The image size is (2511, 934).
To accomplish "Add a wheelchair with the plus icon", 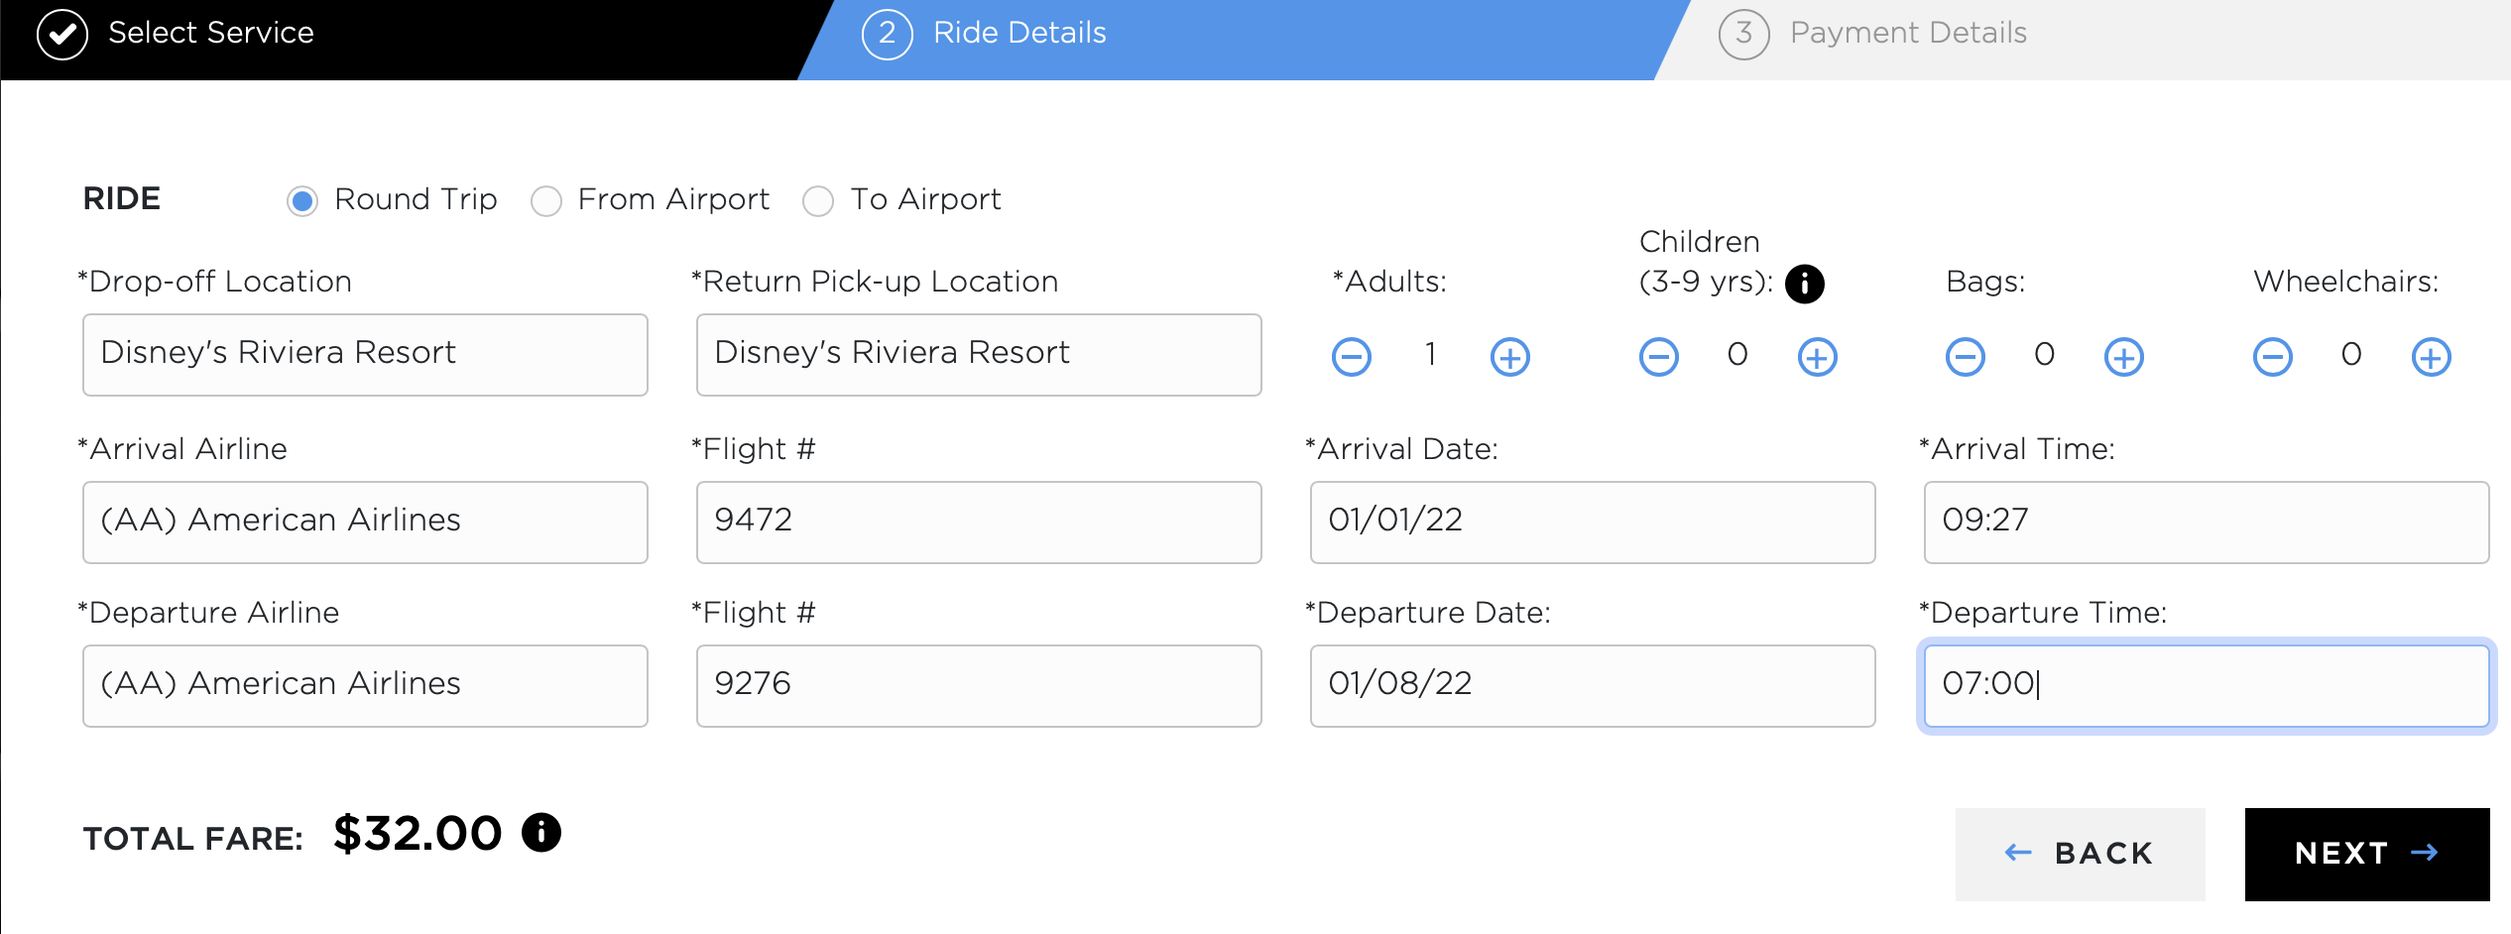I will coord(2431,356).
